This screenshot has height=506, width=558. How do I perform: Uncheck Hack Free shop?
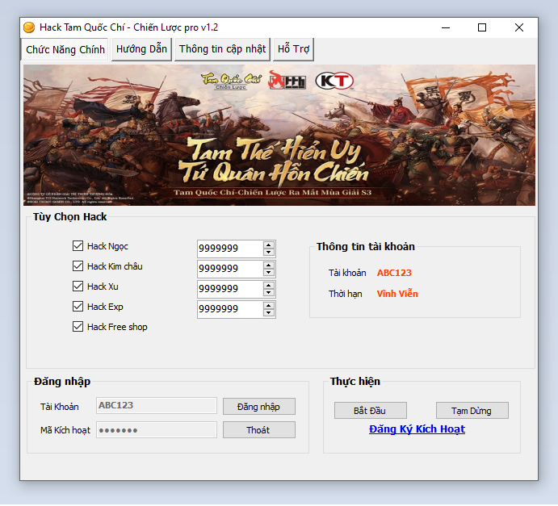tap(78, 327)
